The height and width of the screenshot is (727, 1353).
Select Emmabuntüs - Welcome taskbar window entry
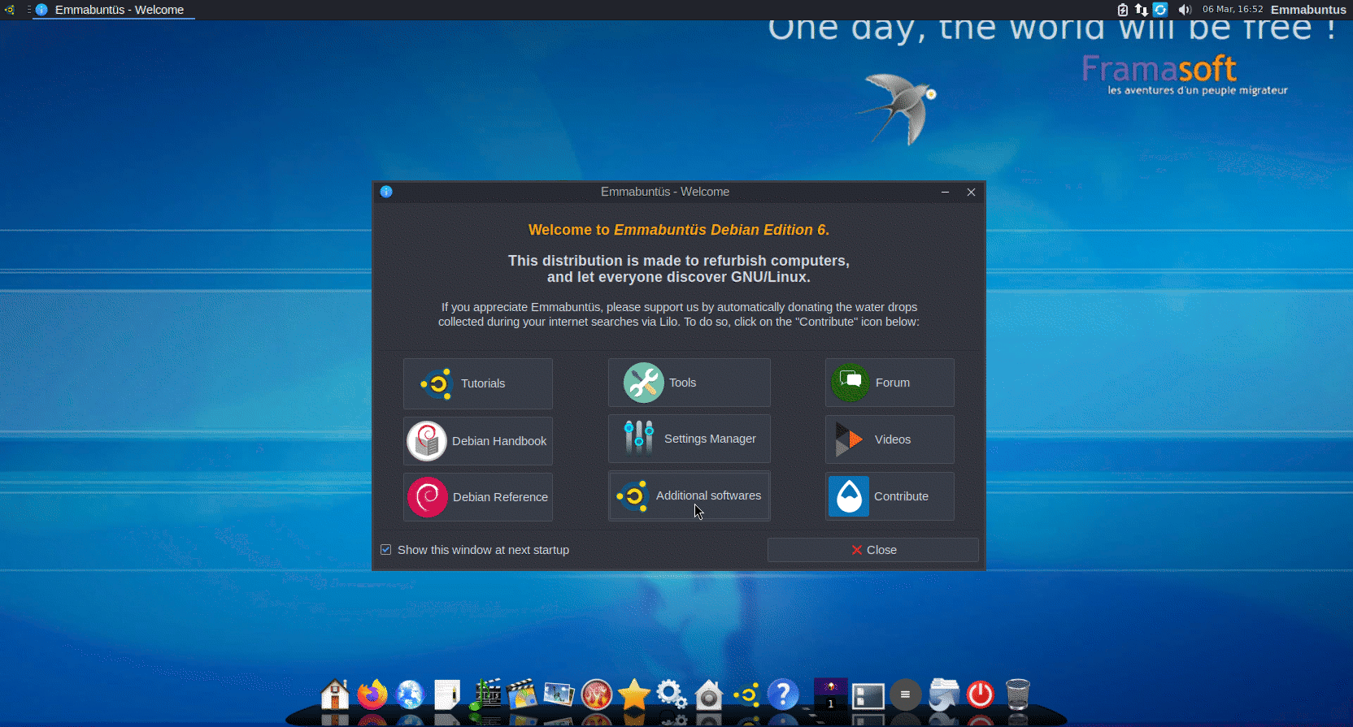click(114, 10)
